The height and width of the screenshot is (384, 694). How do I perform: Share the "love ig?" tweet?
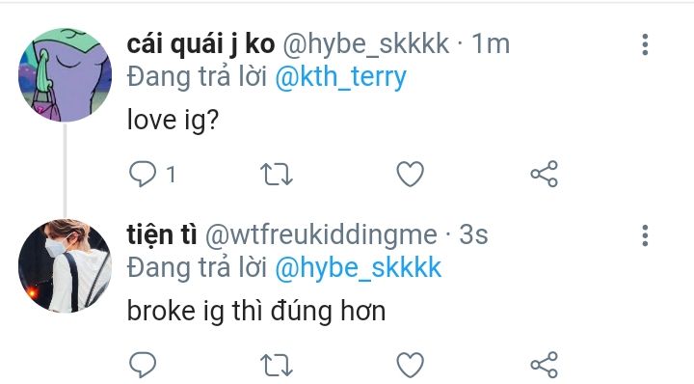[x=545, y=174]
